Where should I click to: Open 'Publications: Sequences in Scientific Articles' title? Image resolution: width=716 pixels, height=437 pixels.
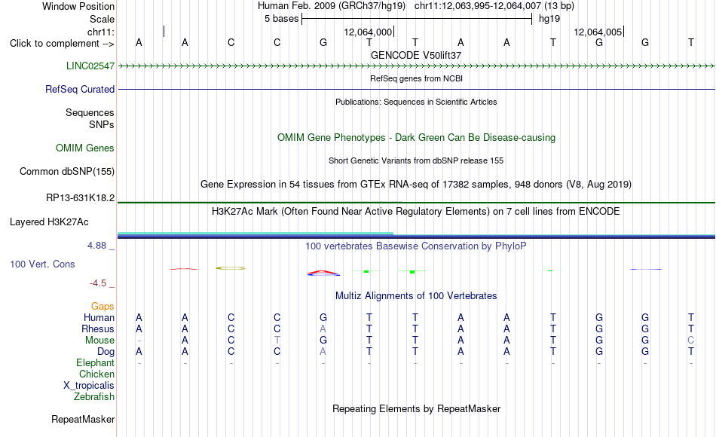[416, 102]
